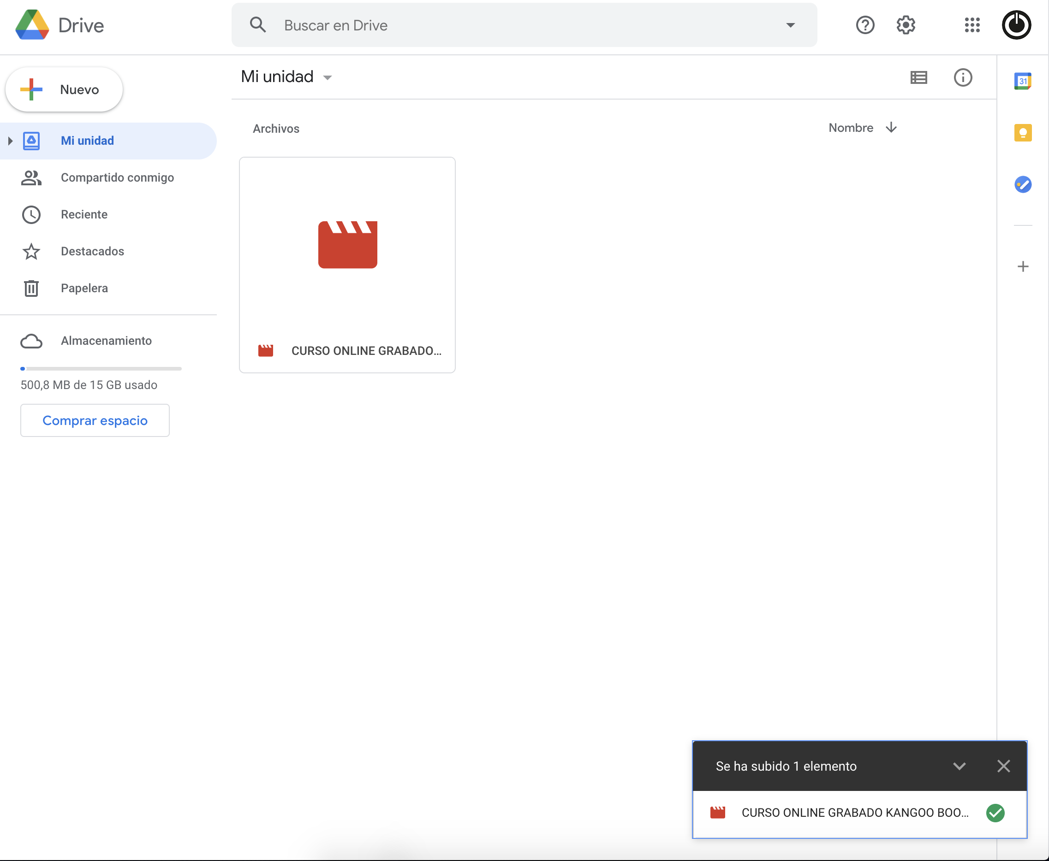Click the add-ons plus icon in side panel

1022,267
